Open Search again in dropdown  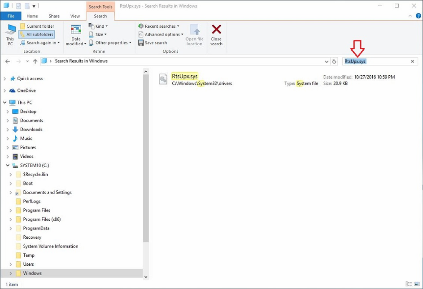(39, 43)
